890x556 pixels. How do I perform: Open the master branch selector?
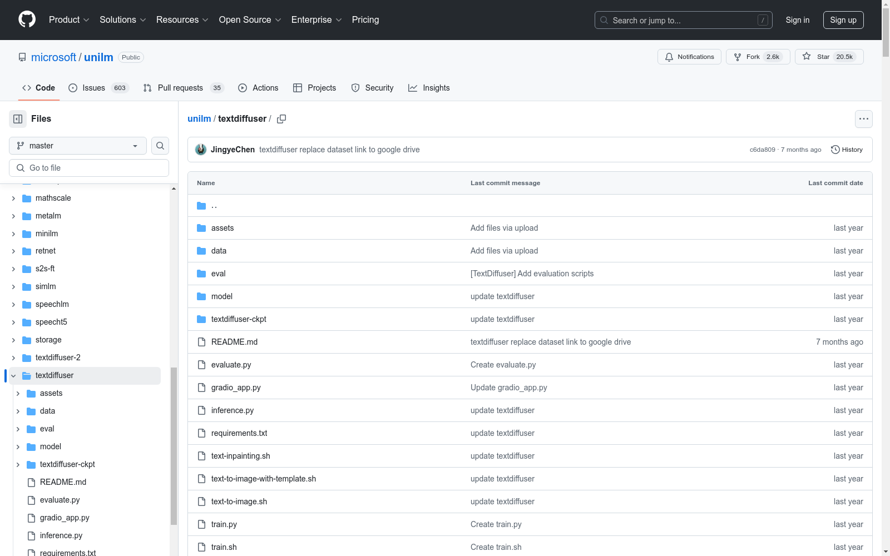[x=78, y=146]
